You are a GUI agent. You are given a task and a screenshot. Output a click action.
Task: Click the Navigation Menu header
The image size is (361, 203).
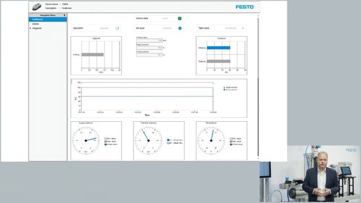(48, 15)
